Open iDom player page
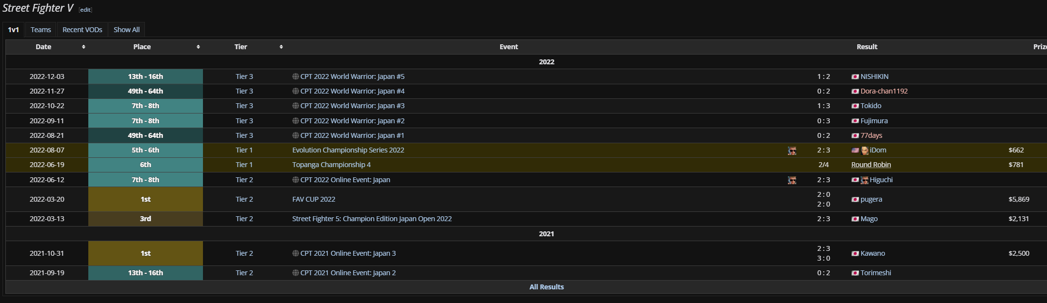Screen dimensions: 1047x303 coord(878,150)
